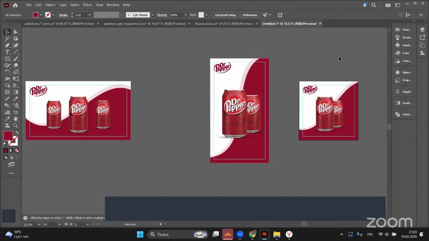The width and height of the screenshot is (429, 241).
Task: Open the Object menu
Action: coord(50,5)
